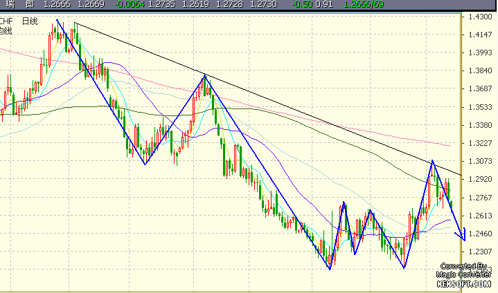498x293 pixels.
Task: Select the 1.2666/69 bid-ask quote
Action: point(364,4)
